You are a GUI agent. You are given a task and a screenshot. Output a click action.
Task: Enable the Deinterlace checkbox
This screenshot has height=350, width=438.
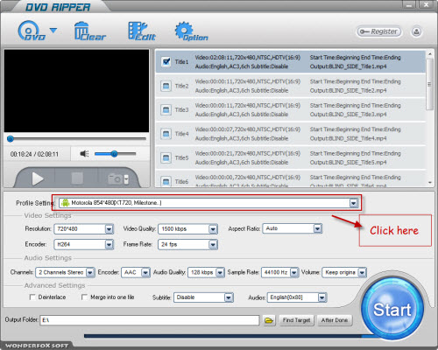coord(32,297)
